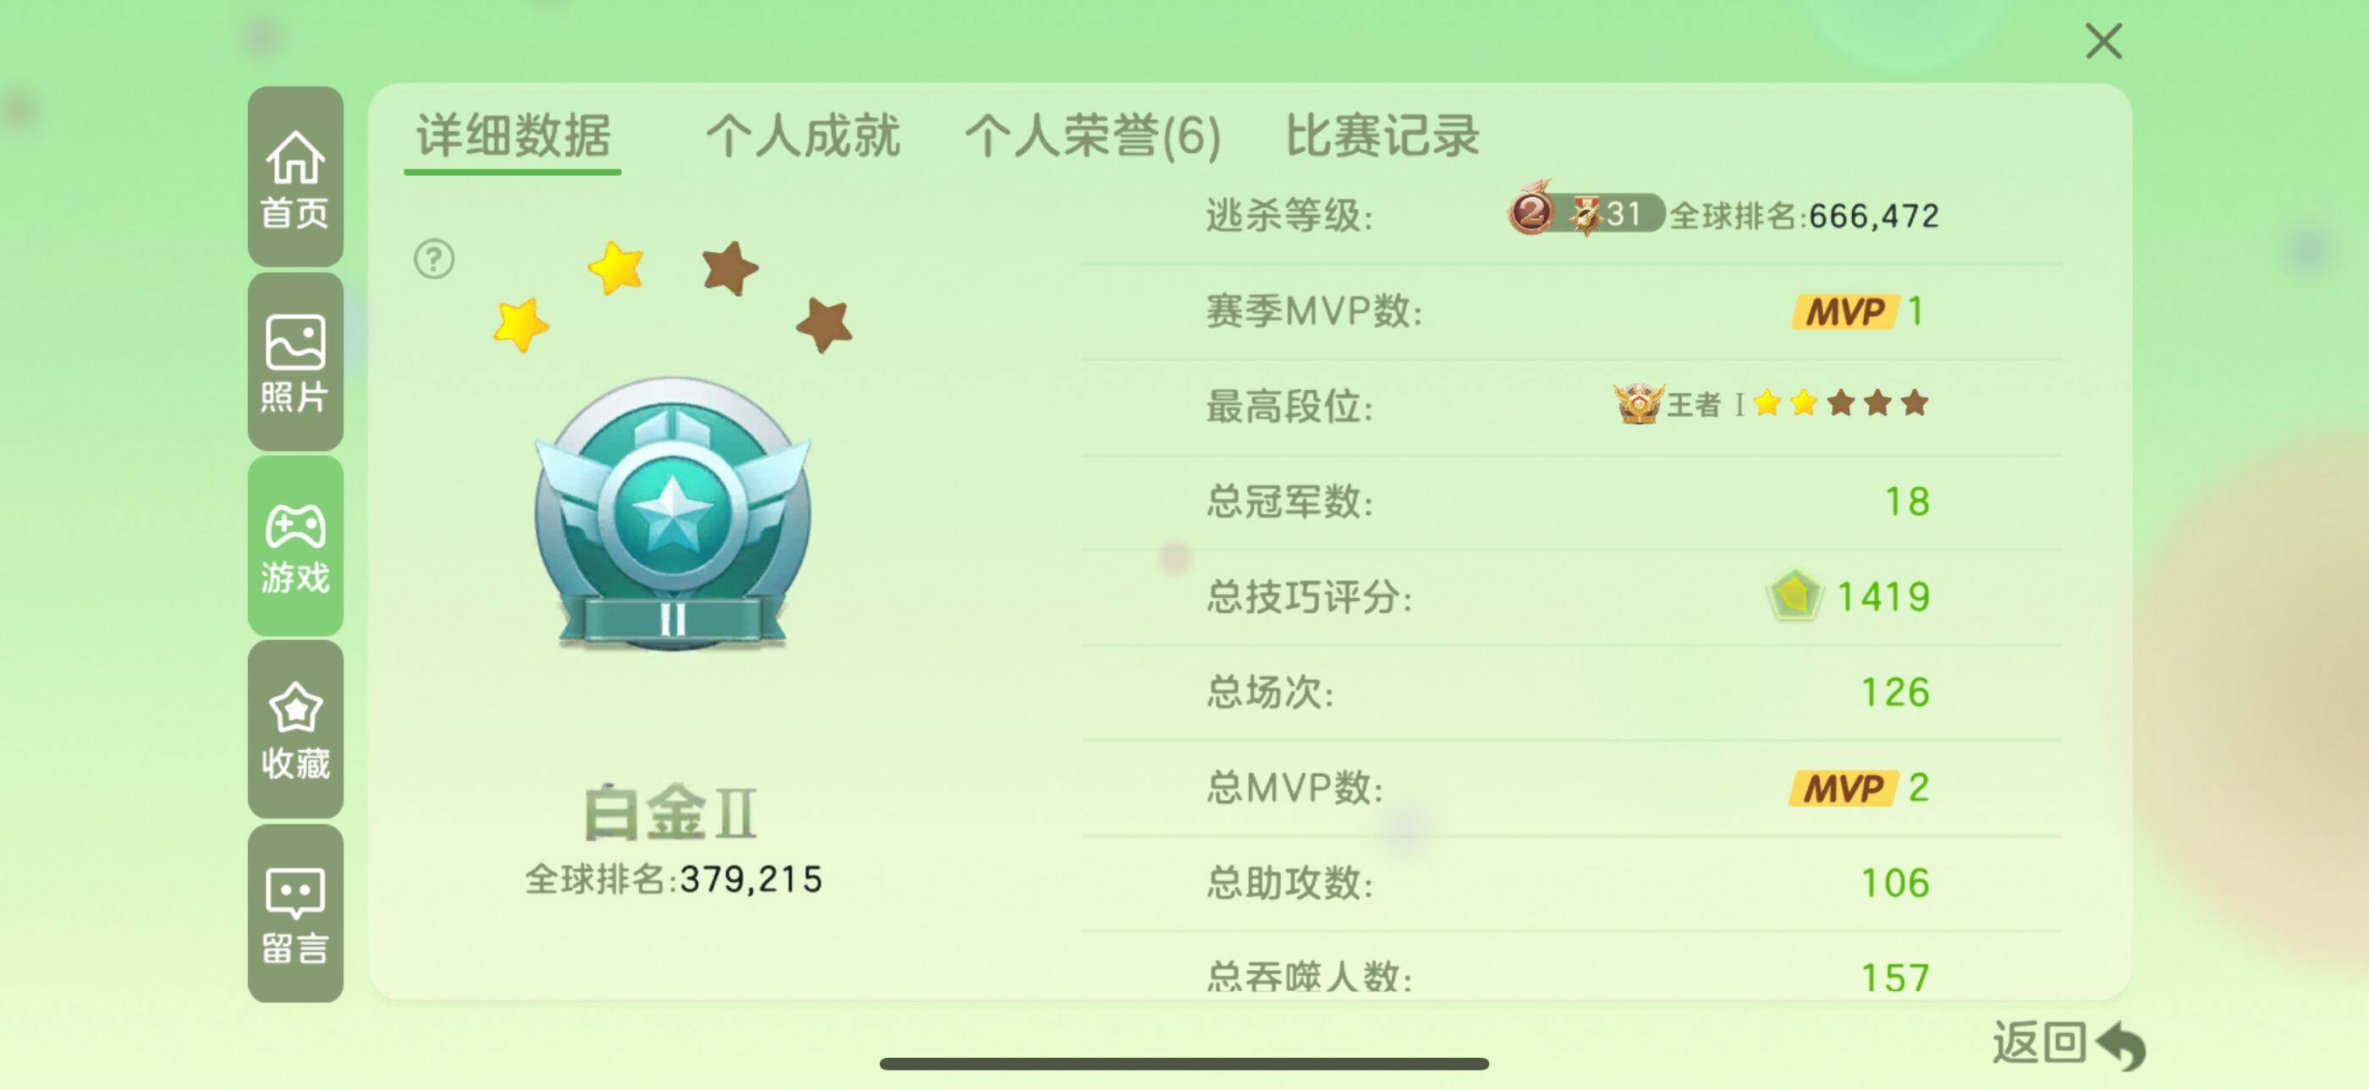Image resolution: width=2369 pixels, height=1090 pixels.
Task: Open the 留言 message bubble icon
Action: [295, 913]
